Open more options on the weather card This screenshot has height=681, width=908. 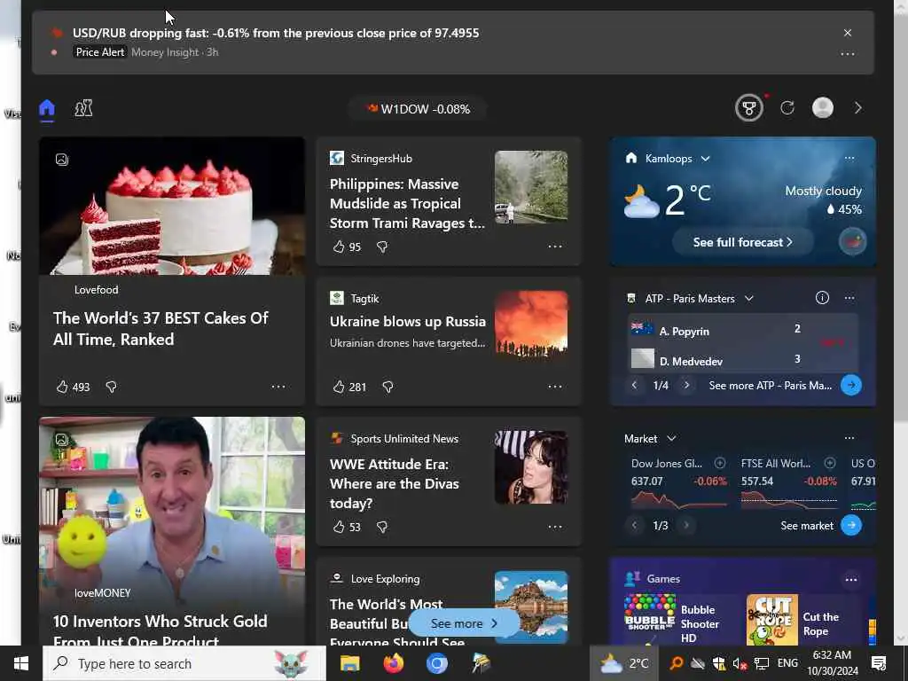[x=849, y=158]
